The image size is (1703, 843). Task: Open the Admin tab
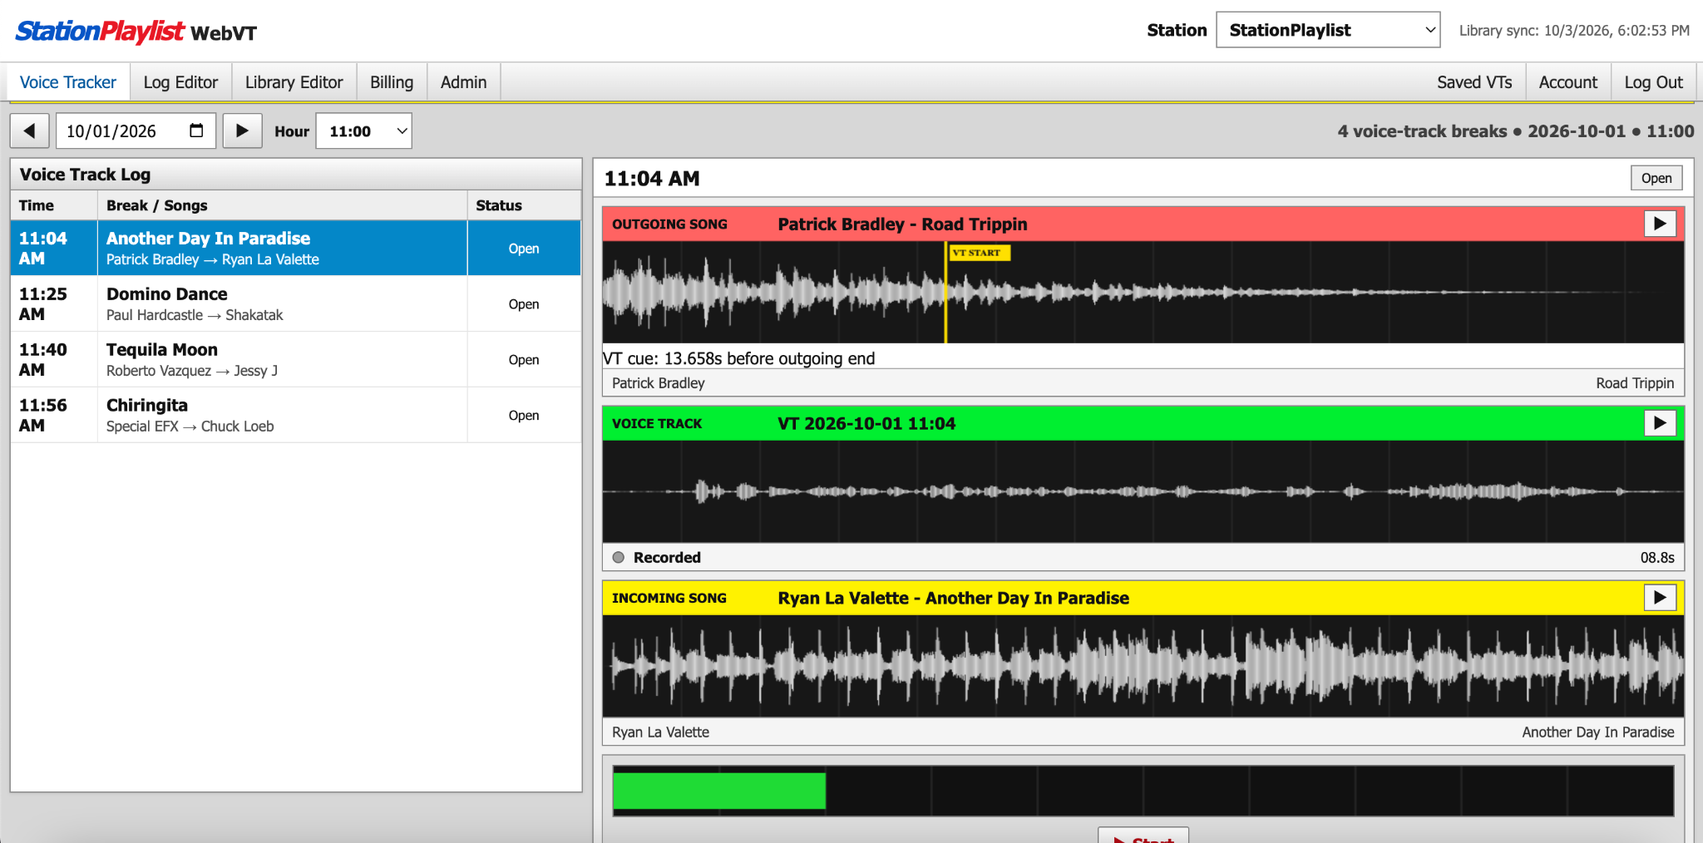[464, 82]
